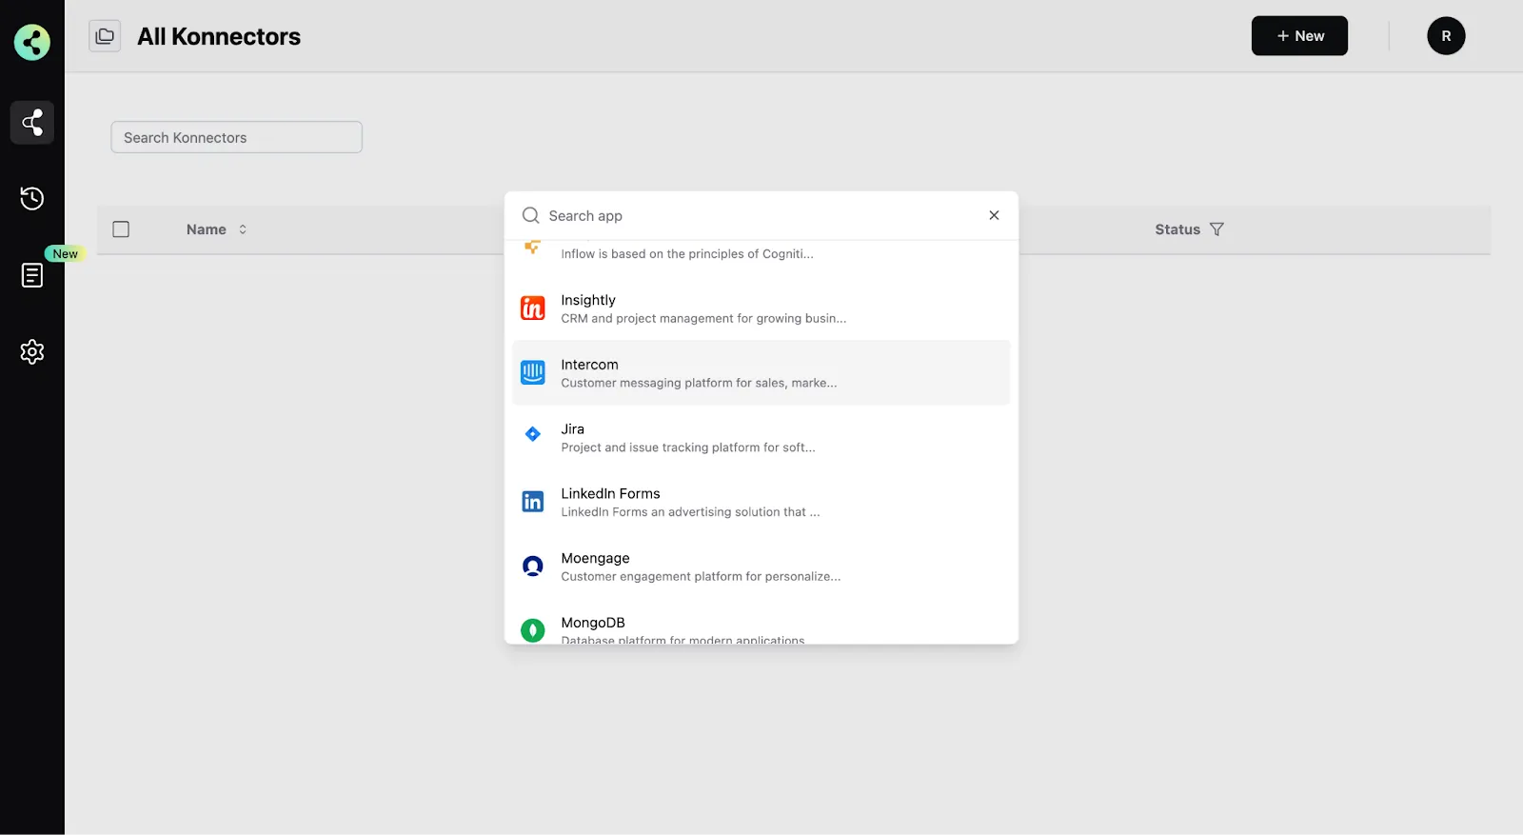Open the settings gear in sidebar
The height and width of the screenshot is (835, 1523).
click(x=32, y=352)
